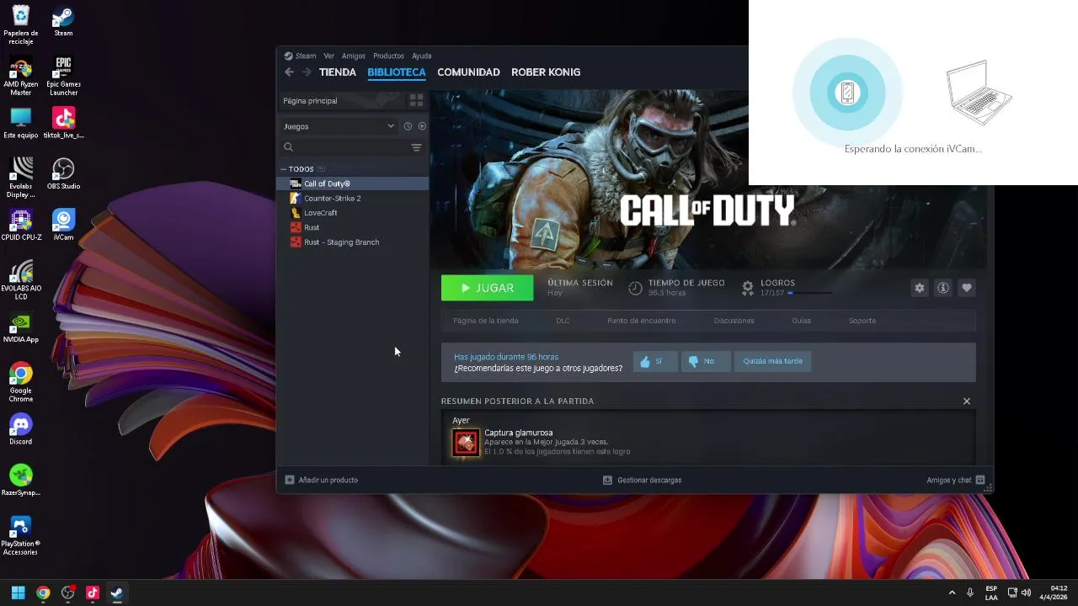The width and height of the screenshot is (1078, 606).
Task: Click the Steam forward navigation arrow
Action: coord(307,72)
